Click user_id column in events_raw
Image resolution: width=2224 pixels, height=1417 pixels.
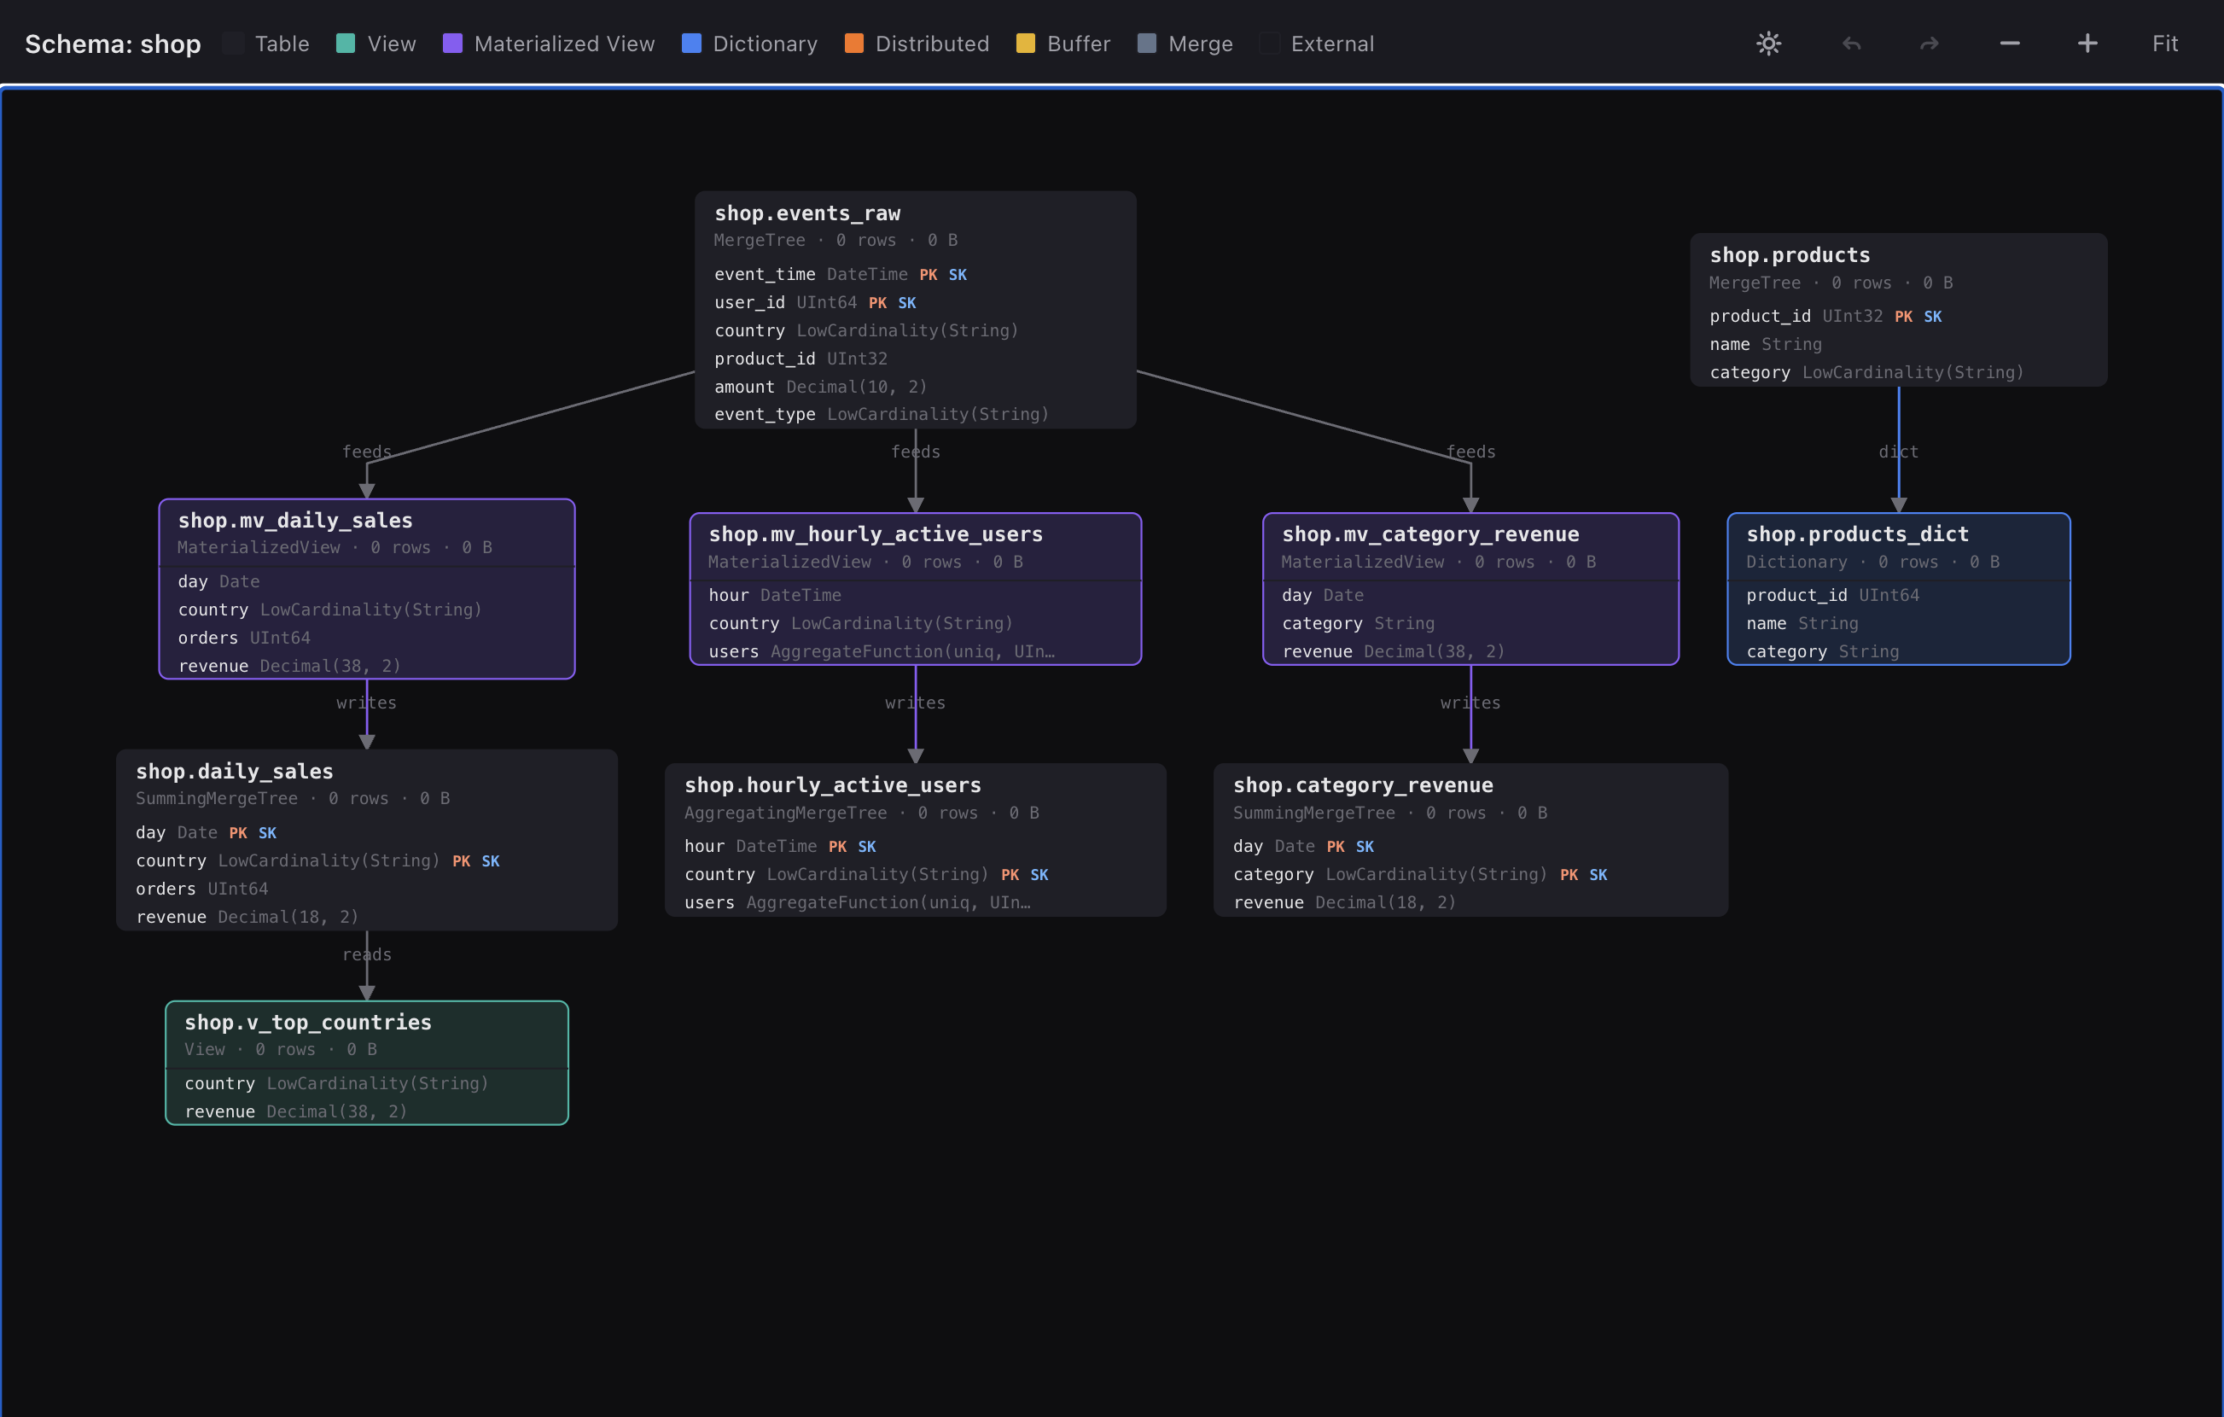tap(915, 302)
